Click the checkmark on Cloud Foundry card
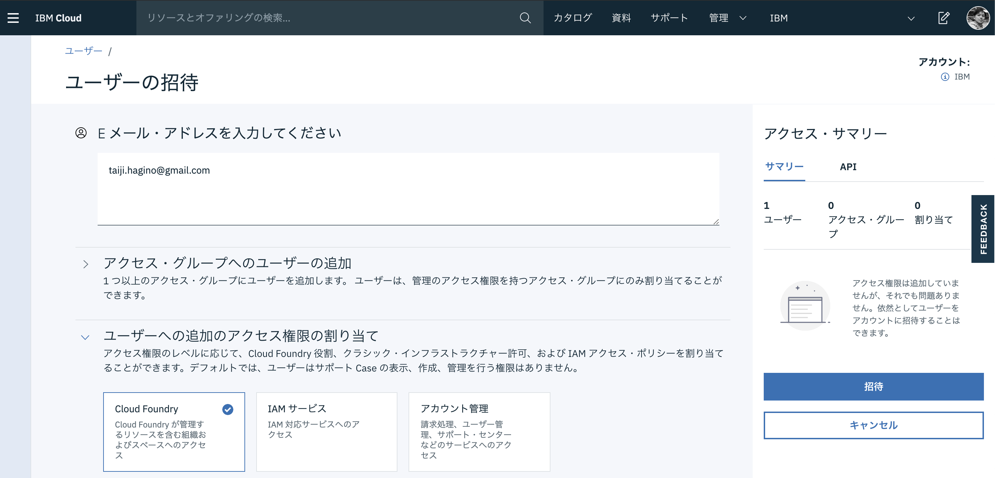 point(228,409)
